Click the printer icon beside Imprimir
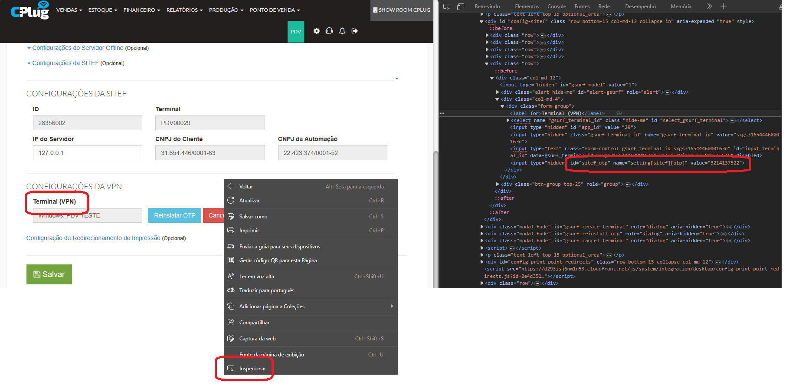 (231, 230)
